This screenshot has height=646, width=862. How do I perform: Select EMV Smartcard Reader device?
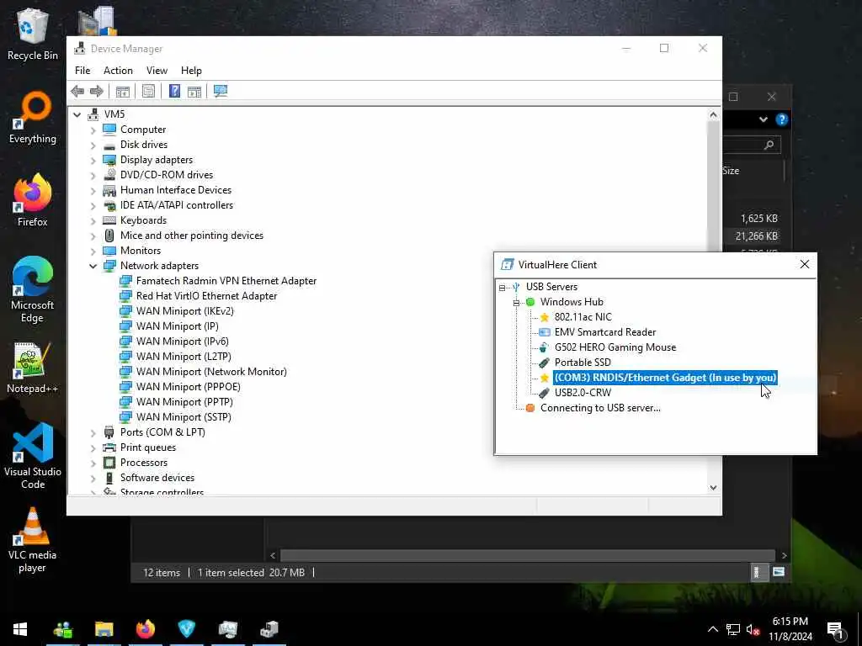(x=604, y=332)
